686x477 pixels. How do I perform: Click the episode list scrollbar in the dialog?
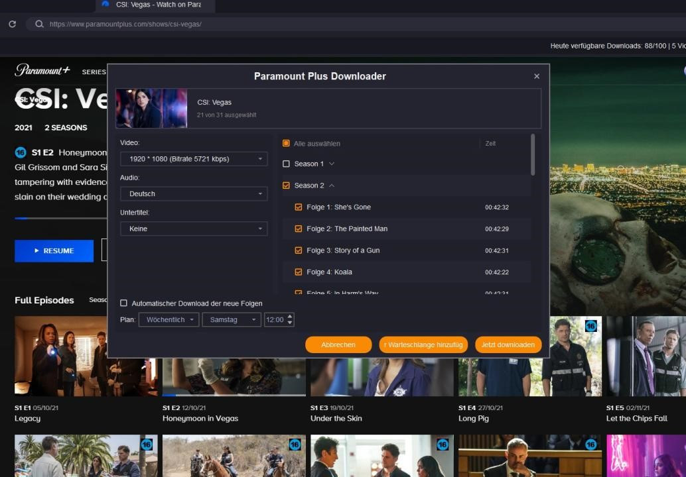[533, 154]
